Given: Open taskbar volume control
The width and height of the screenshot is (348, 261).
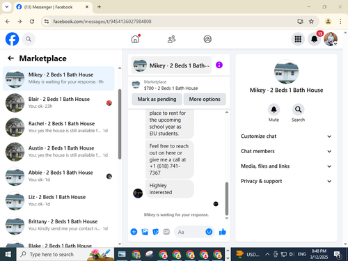Looking at the screenshot, I should coord(292,254).
